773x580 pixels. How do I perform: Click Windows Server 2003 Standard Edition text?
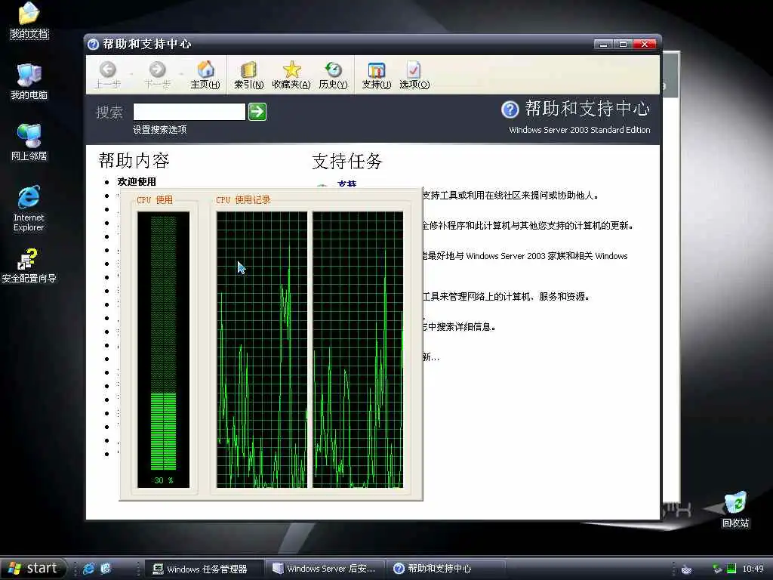coord(579,130)
